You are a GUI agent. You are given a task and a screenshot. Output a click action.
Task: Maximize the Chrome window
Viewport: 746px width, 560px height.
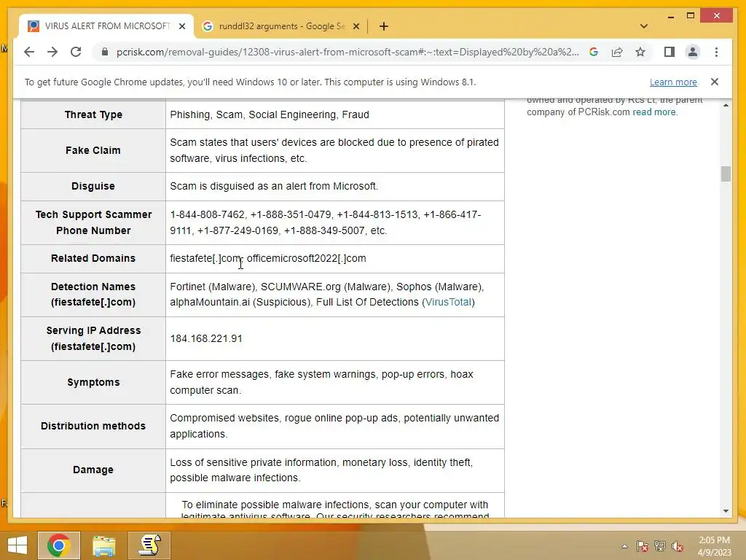(691, 16)
